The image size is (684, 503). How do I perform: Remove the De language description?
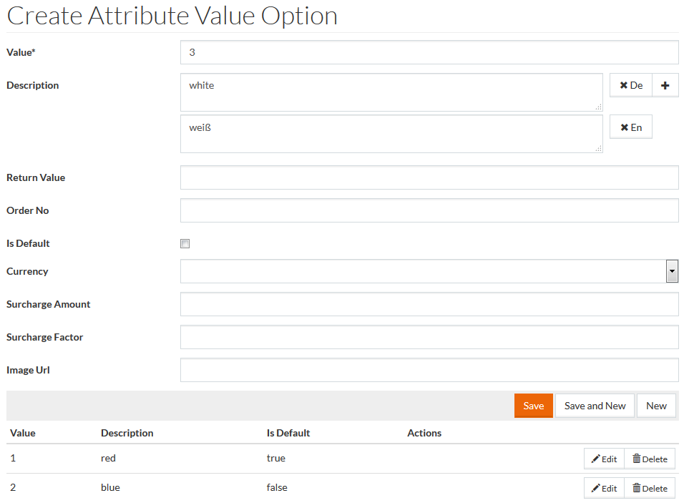tap(630, 85)
